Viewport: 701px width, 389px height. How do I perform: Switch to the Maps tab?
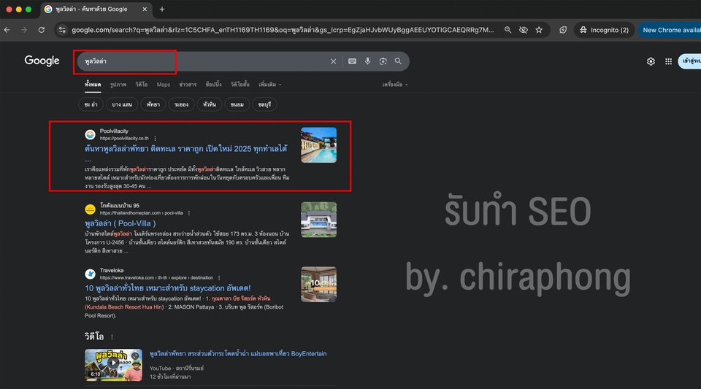click(x=163, y=85)
